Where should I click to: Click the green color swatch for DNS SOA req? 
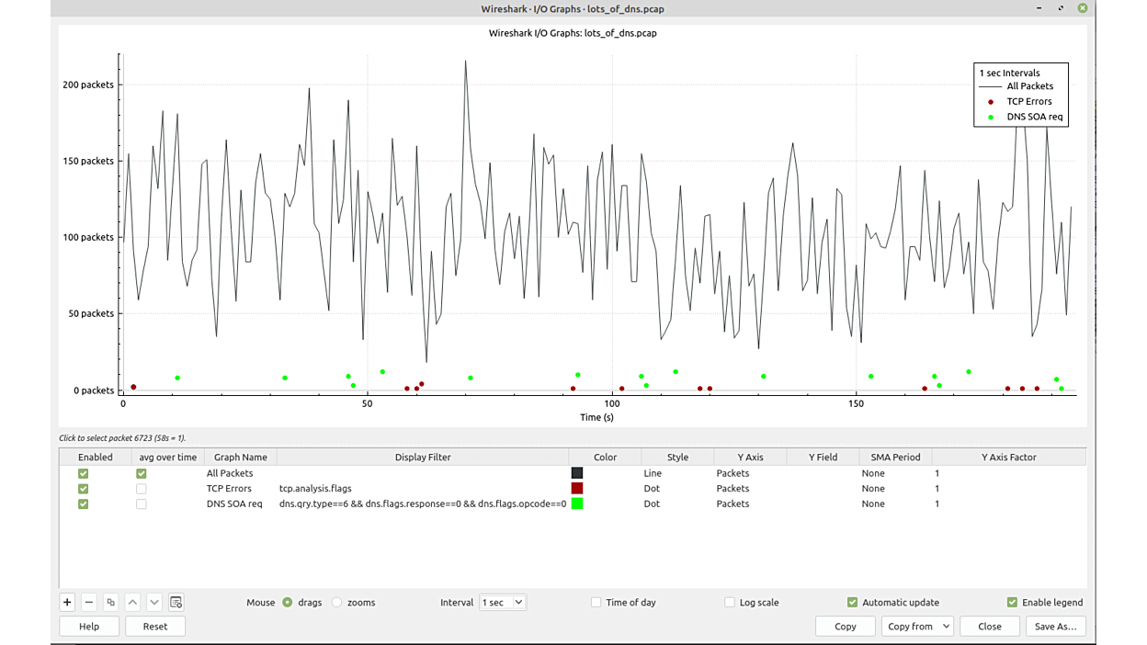pos(577,504)
